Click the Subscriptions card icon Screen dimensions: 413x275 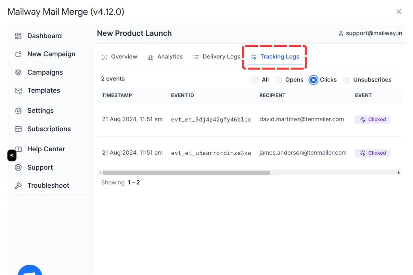[x=18, y=129]
